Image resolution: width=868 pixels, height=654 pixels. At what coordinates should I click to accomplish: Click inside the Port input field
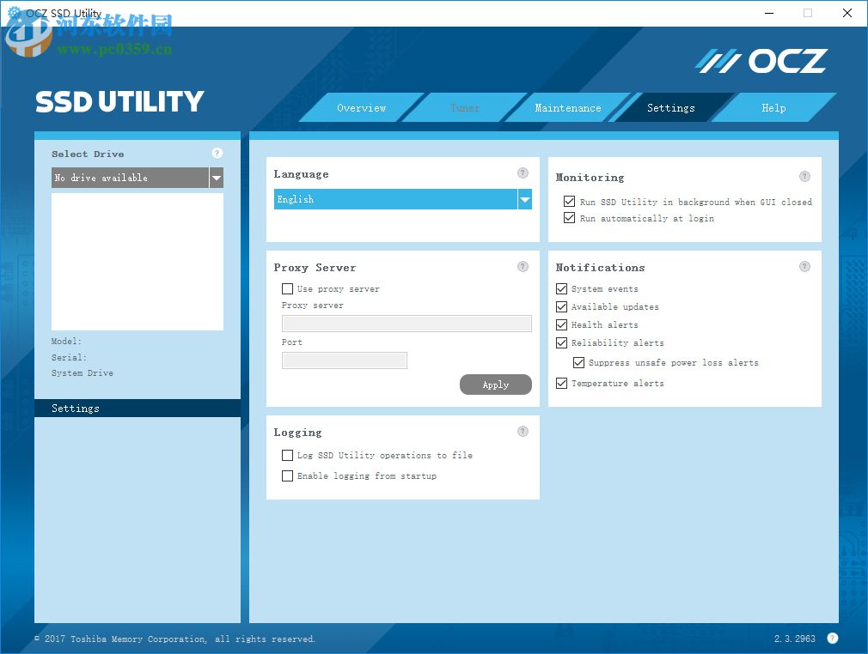pos(344,360)
